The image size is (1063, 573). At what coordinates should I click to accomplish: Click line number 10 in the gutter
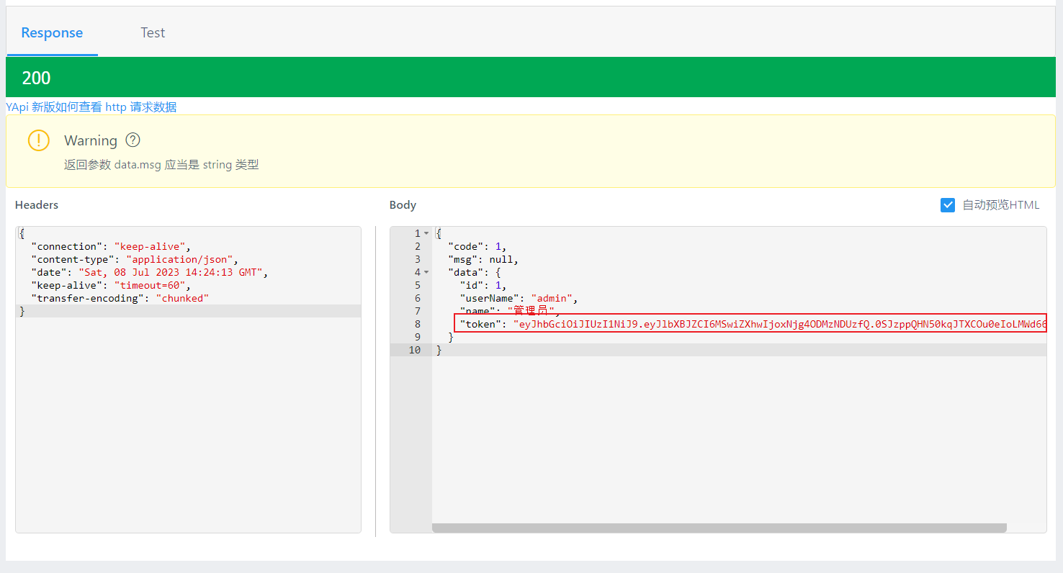tap(413, 350)
